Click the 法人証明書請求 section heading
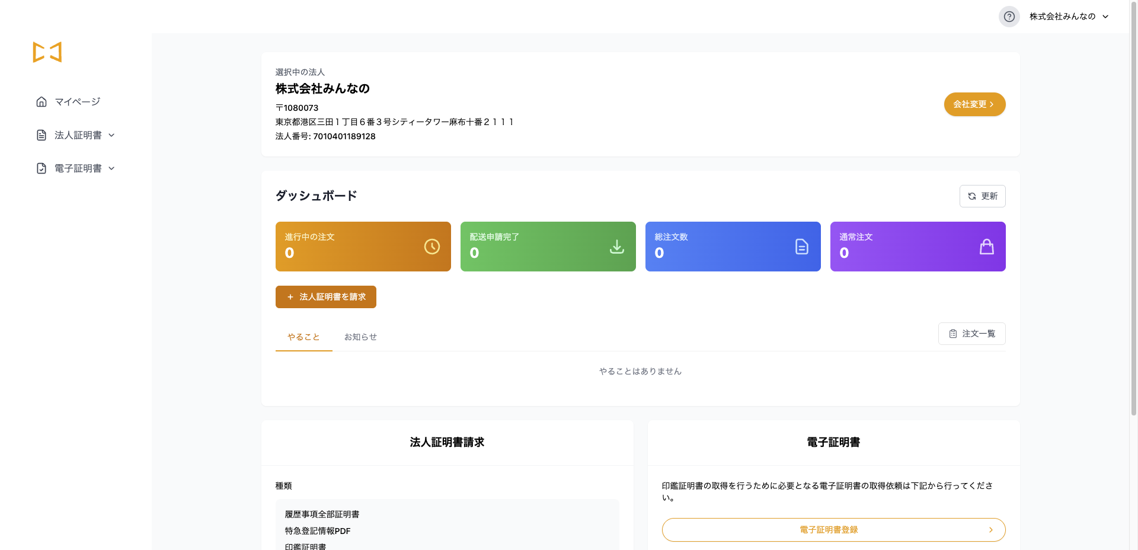Image resolution: width=1138 pixels, height=550 pixels. (x=447, y=442)
